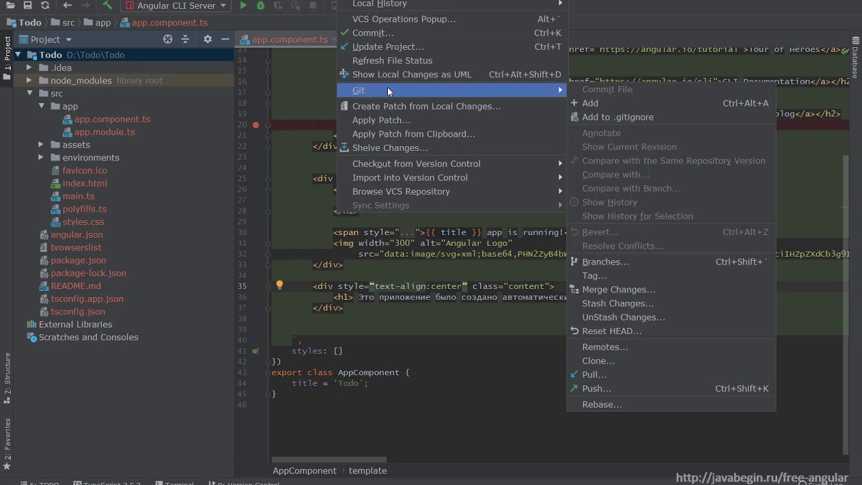The height and width of the screenshot is (485, 862).
Task: Open Project panel settings gear icon
Action: click(x=207, y=39)
